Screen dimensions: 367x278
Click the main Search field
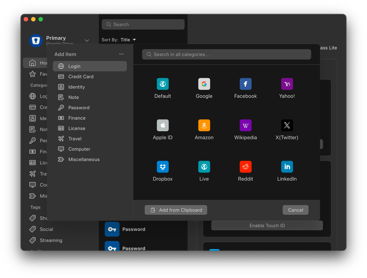[143, 24]
